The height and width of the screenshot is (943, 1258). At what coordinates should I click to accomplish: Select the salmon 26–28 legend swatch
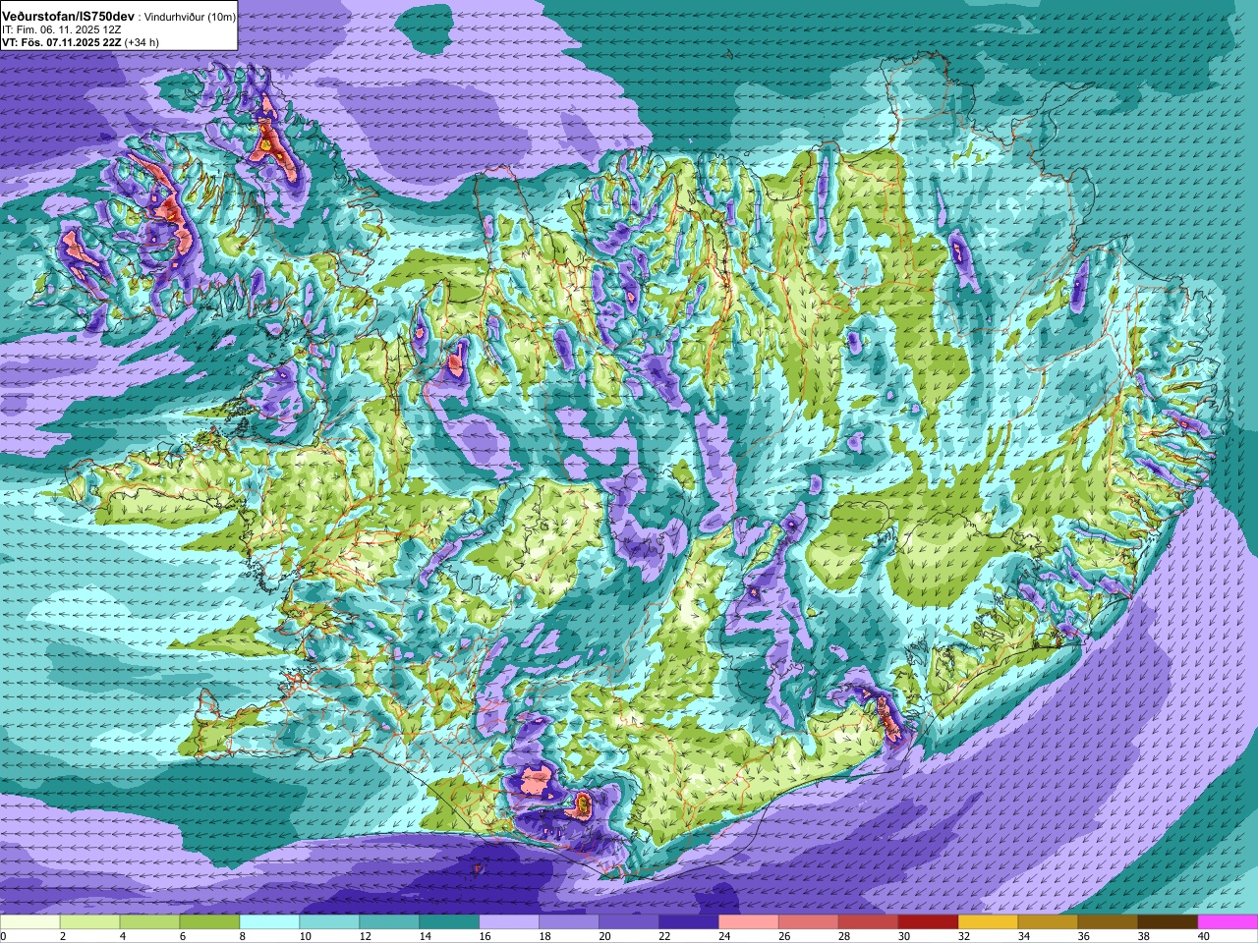coord(810,923)
